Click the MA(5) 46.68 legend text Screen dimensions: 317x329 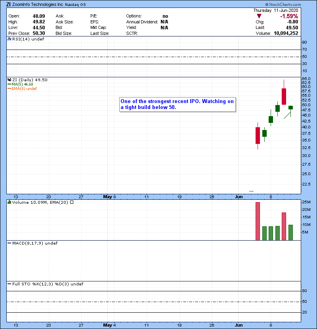22,84
